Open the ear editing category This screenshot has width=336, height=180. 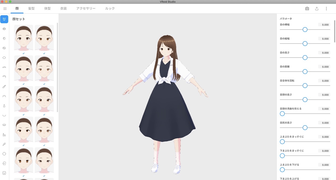[4, 163]
